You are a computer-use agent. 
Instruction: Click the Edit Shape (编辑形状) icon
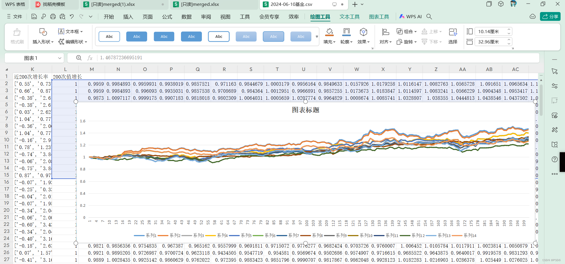click(x=61, y=42)
